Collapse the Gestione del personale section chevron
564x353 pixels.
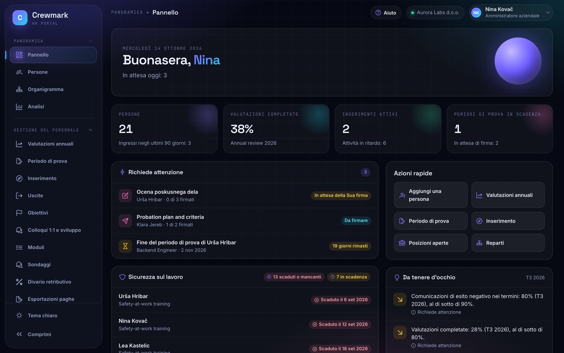coord(90,130)
